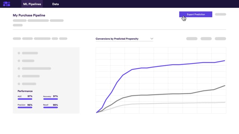Click the dark gray line in the chart
The height and width of the screenshot is (134, 239).
[x=161, y=95]
